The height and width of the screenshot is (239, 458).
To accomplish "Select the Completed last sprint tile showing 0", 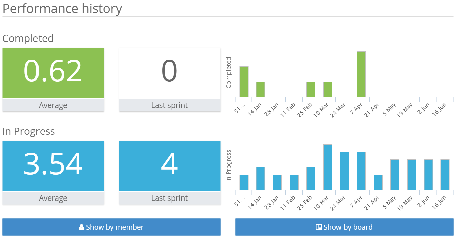I will [170, 73].
